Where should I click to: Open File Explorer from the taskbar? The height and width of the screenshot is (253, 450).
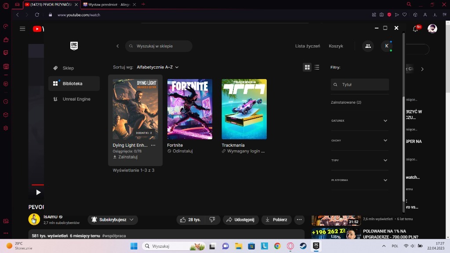click(x=239, y=246)
